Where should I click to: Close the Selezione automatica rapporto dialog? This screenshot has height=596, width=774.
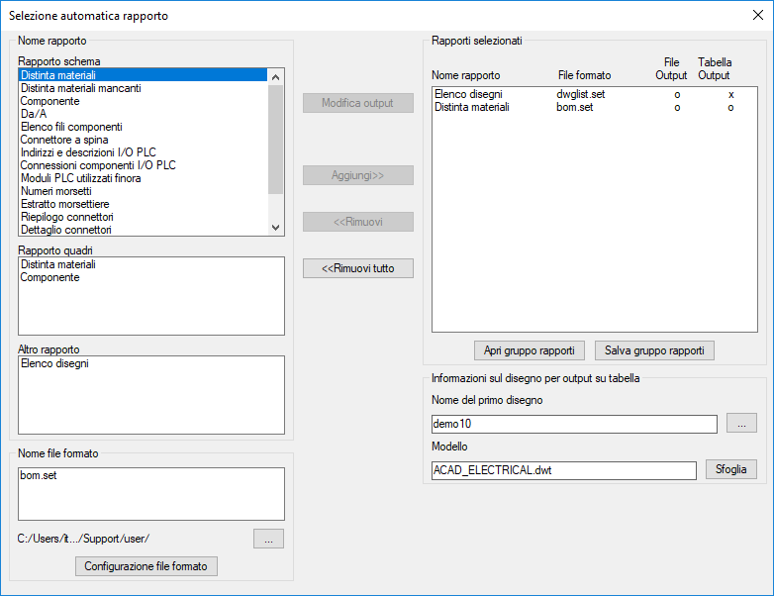(758, 15)
